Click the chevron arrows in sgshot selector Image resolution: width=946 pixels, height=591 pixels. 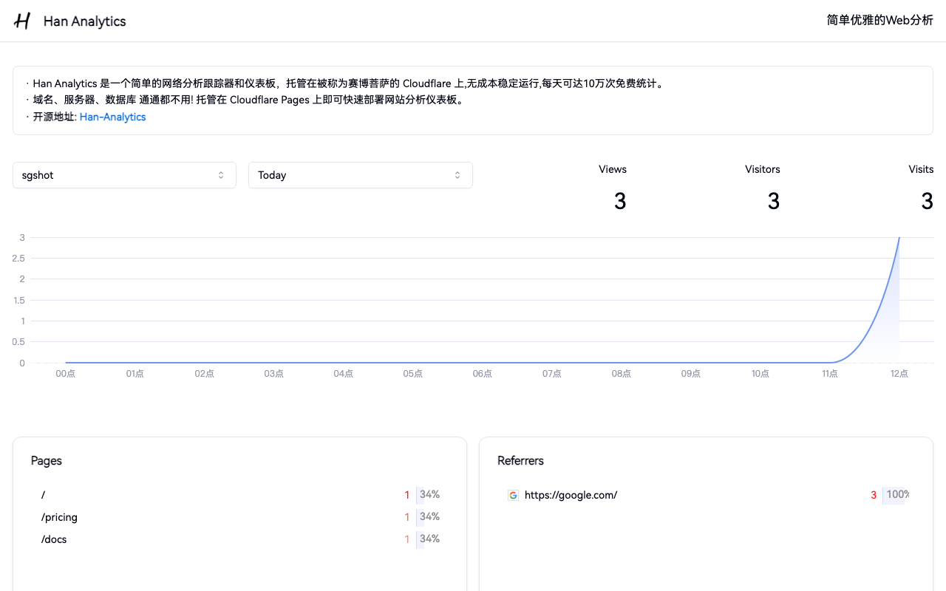[221, 175]
